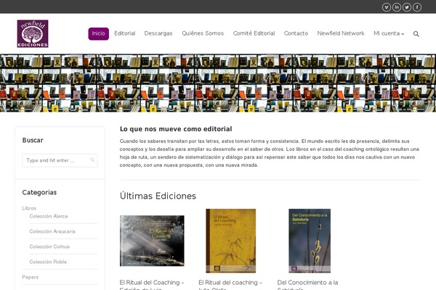Image resolution: width=436 pixels, height=290 pixels.
Task: Go to the Inicio menu item
Action: tap(98, 33)
